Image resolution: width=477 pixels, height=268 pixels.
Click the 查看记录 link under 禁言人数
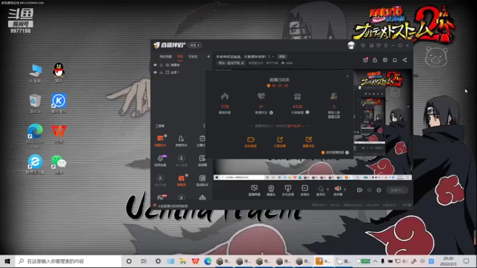click(x=334, y=117)
